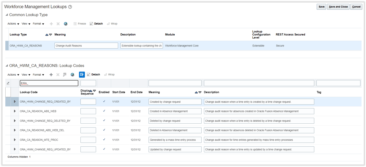Click the Extensible lookup description field
The height and width of the screenshot is (167, 366).
pos(142,46)
